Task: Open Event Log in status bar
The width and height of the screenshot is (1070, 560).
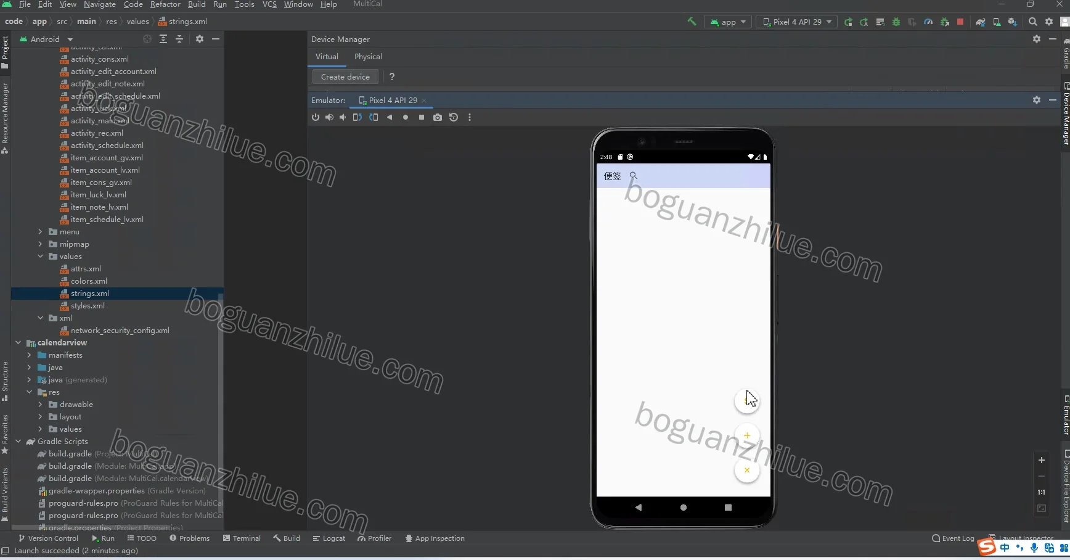Action: point(953,538)
